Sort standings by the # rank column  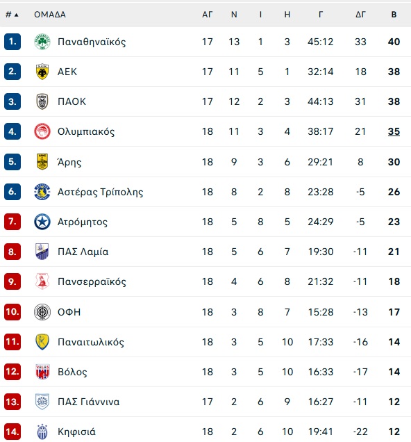tap(12, 15)
